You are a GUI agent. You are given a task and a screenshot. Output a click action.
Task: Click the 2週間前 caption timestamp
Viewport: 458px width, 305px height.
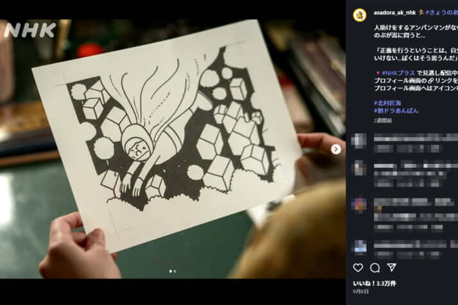(x=383, y=120)
